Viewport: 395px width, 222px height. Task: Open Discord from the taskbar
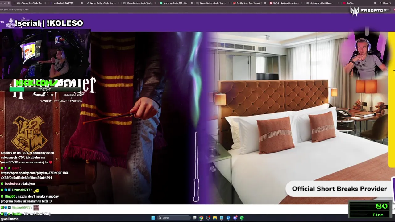pos(235,218)
